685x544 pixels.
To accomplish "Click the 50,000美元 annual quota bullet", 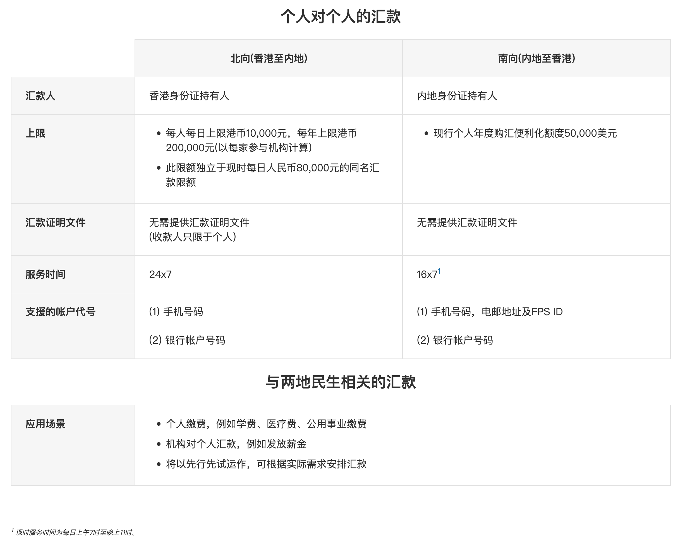I will pos(525,133).
